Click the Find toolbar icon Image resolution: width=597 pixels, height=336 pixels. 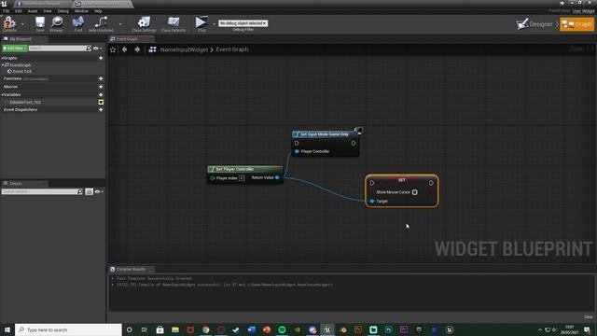pyautogui.click(x=78, y=24)
